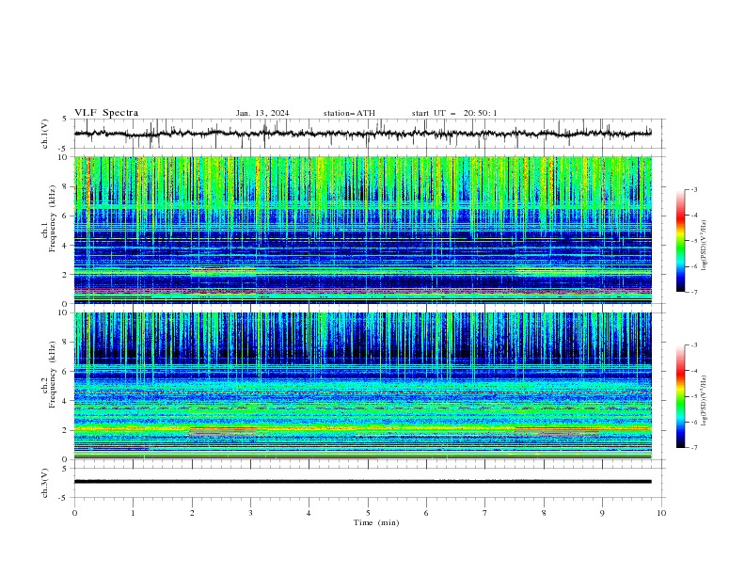
Task: Click time axis tick label "5"
Action: [x=368, y=513]
